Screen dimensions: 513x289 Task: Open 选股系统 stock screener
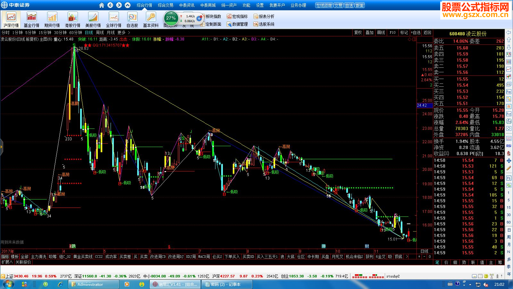pyautogui.click(x=264, y=24)
